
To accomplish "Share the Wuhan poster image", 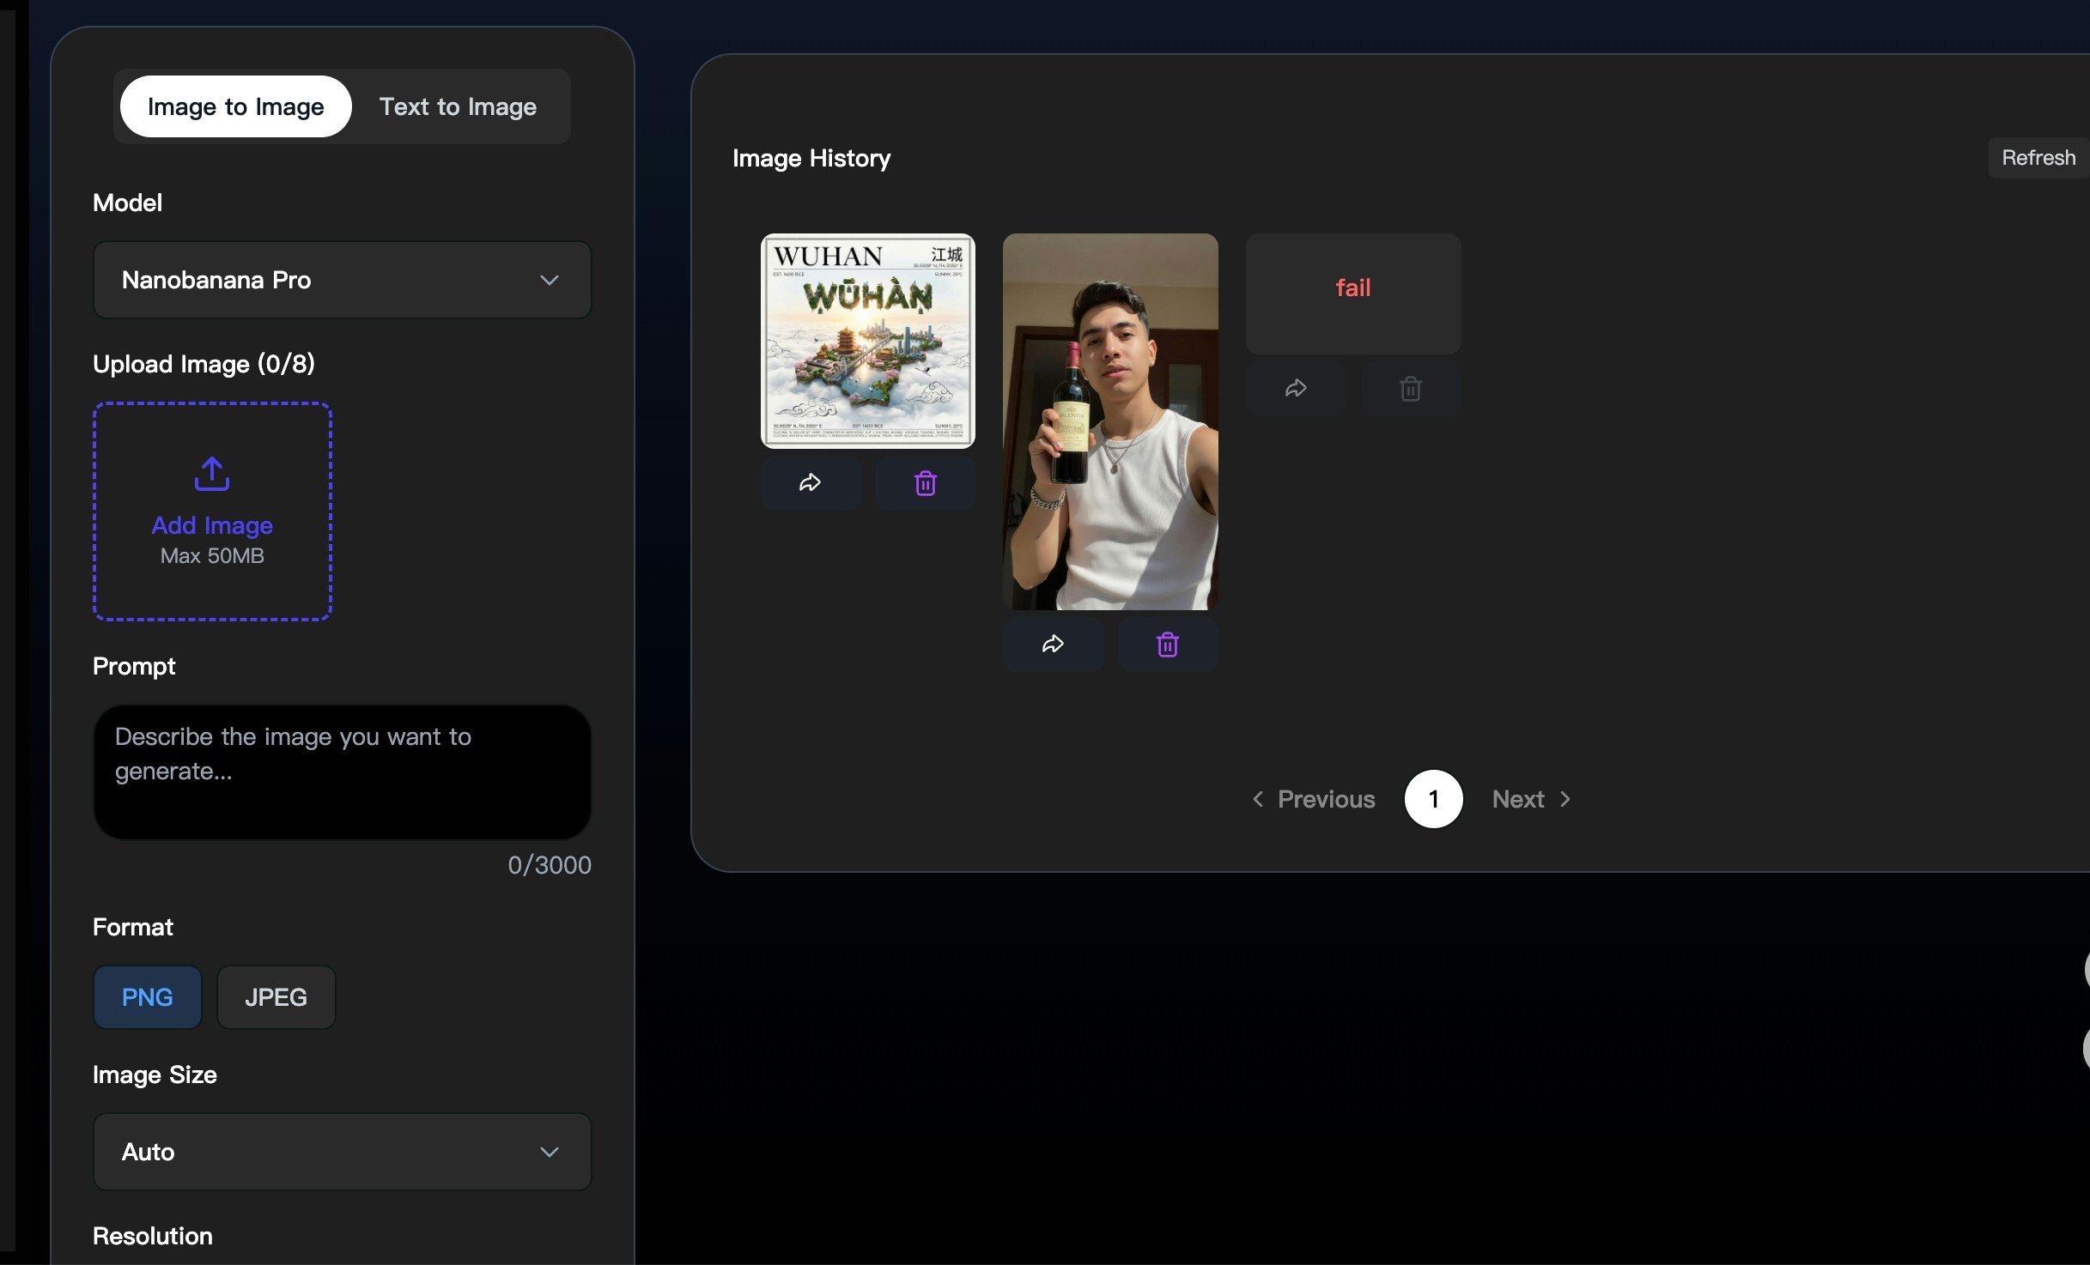I will (810, 482).
